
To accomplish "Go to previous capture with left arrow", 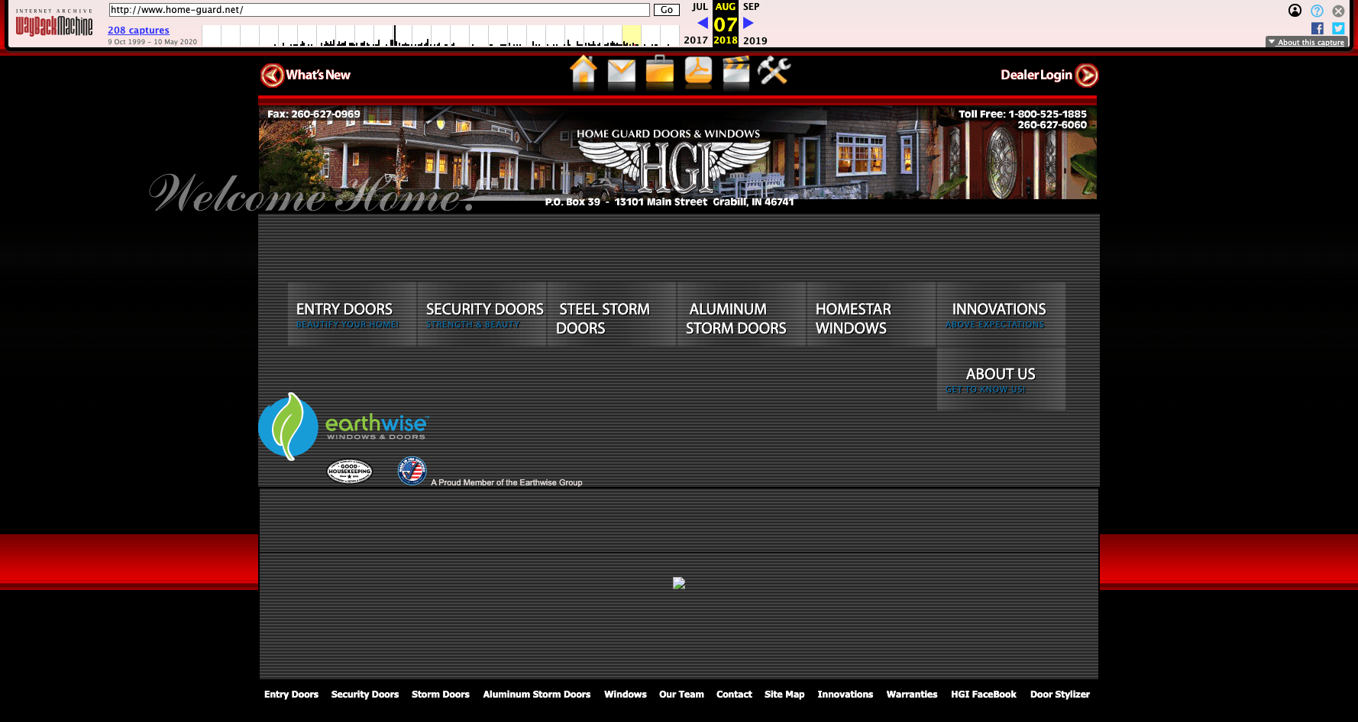I will 703,23.
